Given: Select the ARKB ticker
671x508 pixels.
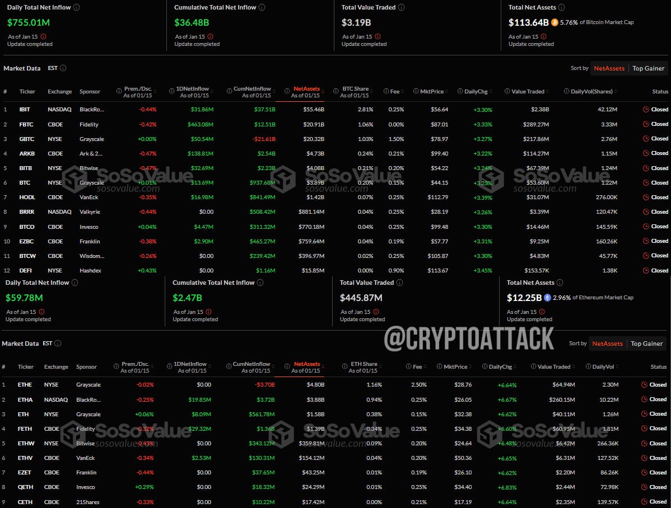Looking at the screenshot, I should click(27, 153).
